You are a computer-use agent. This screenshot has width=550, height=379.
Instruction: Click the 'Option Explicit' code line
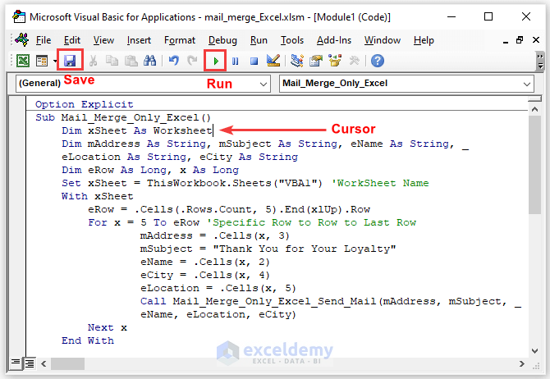pos(85,104)
